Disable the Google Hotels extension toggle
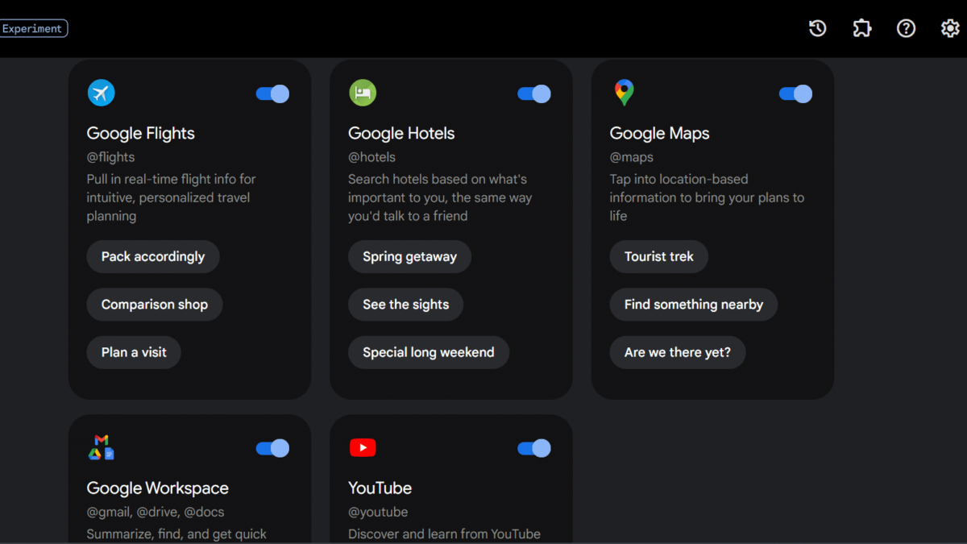This screenshot has width=967, height=544. coord(534,93)
